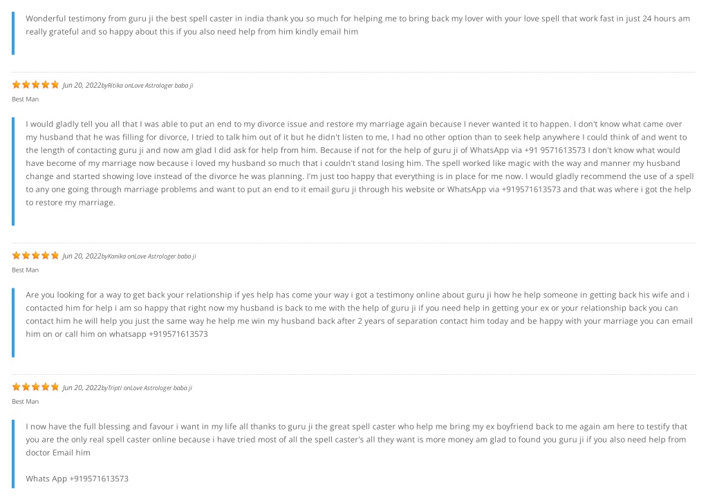Click the first star in Kanika's rating
Screen dimensions: 708x500
tap(17, 255)
